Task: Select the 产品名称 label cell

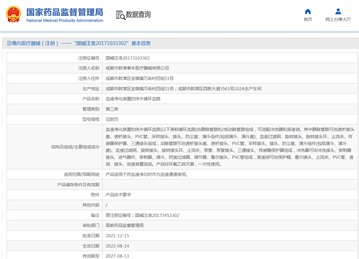Action: pyautogui.click(x=55, y=99)
